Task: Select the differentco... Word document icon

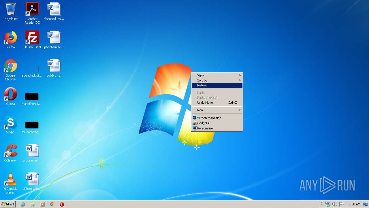Action: pos(32,181)
